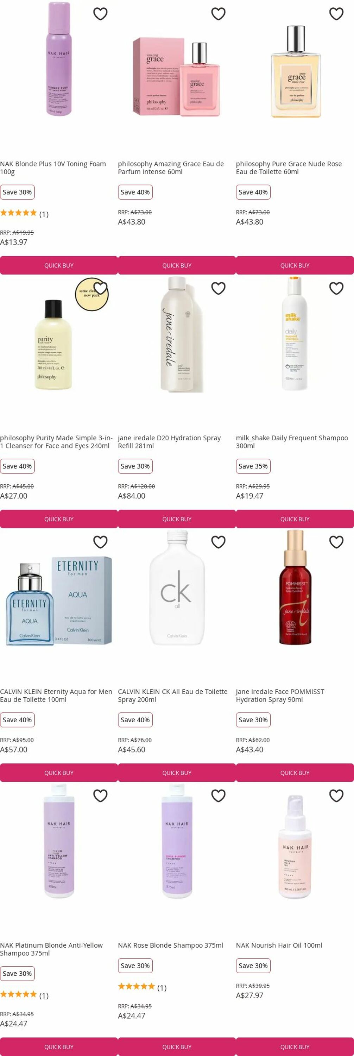The height and width of the screenshot is (1056, 354).
Task: Quick buy NAK Blonde Plus Toning Foam
Action: [x=59, y=265]
